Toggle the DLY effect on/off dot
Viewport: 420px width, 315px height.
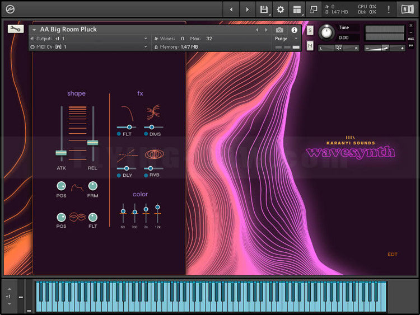tap(119, 175)
